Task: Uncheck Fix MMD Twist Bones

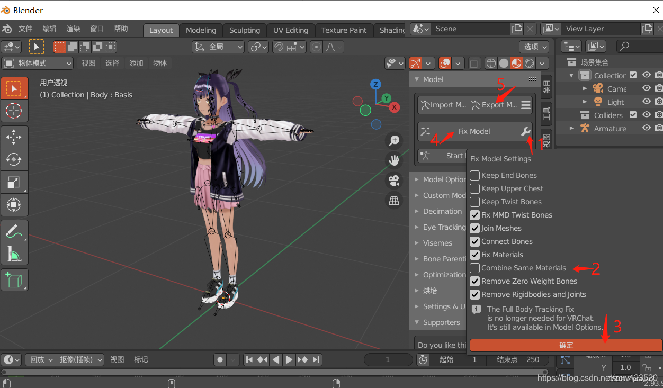Action: [475, 215]
